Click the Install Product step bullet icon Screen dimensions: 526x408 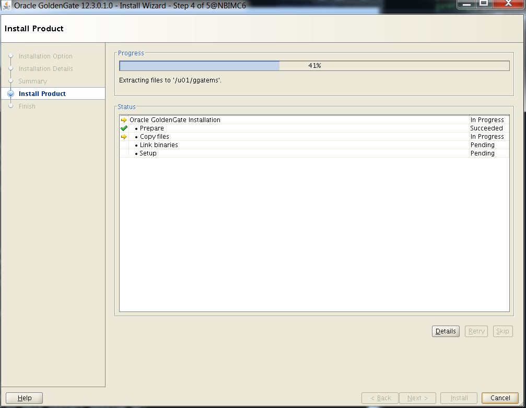10,94
